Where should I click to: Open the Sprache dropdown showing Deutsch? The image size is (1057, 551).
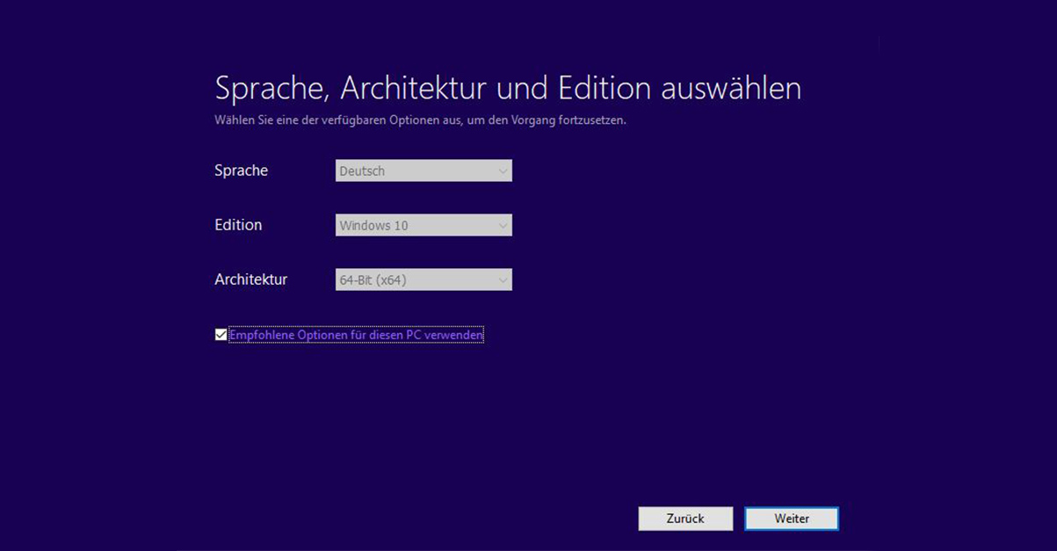coord(423,170)
